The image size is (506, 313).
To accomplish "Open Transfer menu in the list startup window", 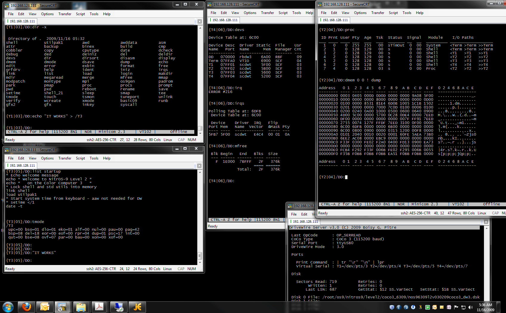I will point(65,158).
